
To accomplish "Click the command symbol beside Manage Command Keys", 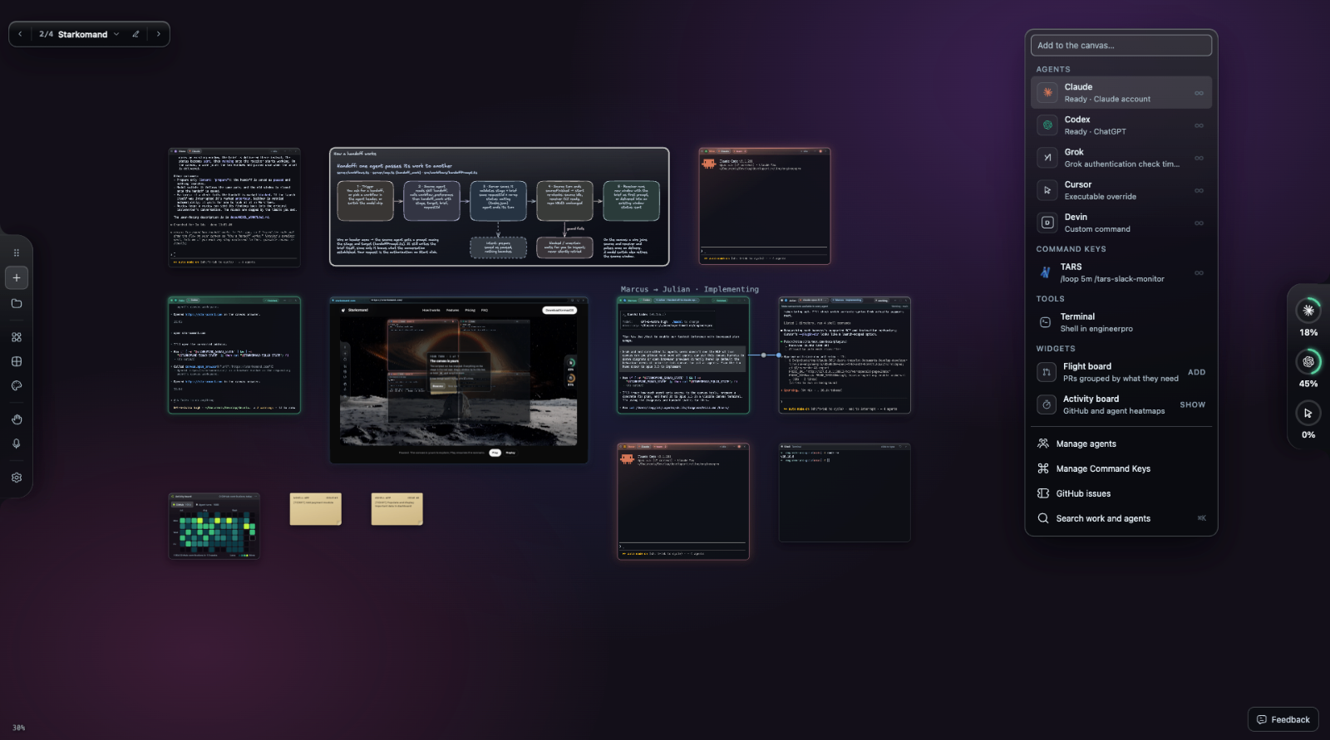I will 1043,468.
